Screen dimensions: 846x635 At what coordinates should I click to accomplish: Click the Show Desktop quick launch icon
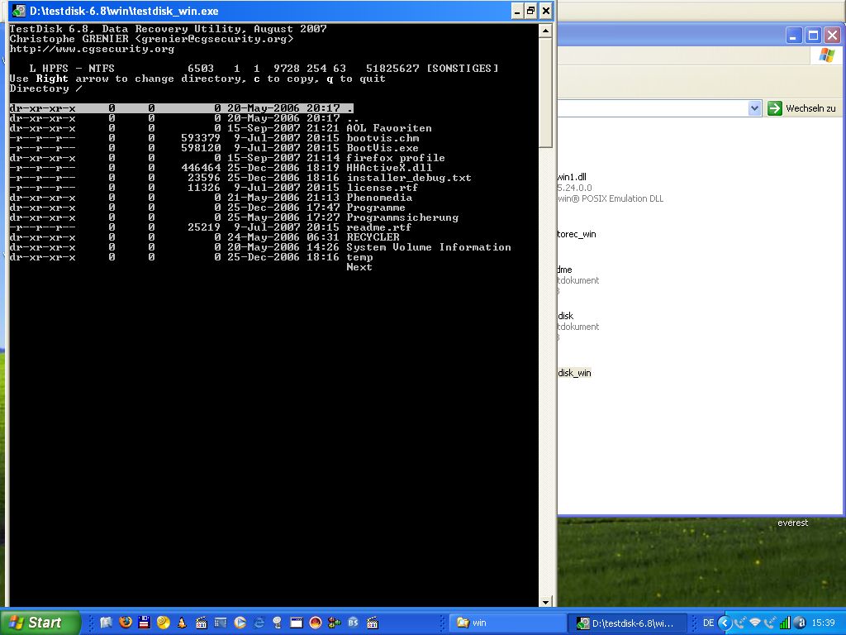[107, 623]
